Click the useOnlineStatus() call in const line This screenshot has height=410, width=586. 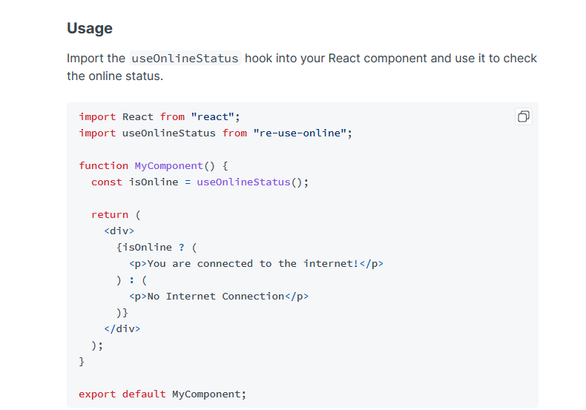click(250, 182)
